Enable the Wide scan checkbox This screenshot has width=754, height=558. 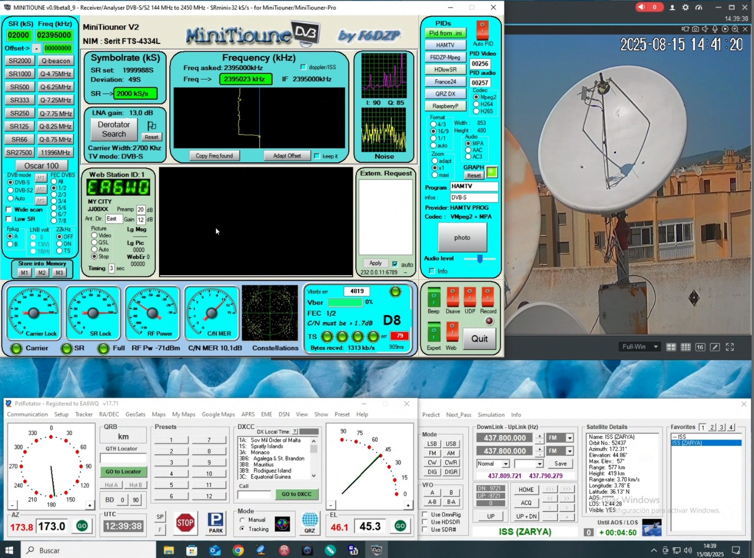(x=8, y=209)
